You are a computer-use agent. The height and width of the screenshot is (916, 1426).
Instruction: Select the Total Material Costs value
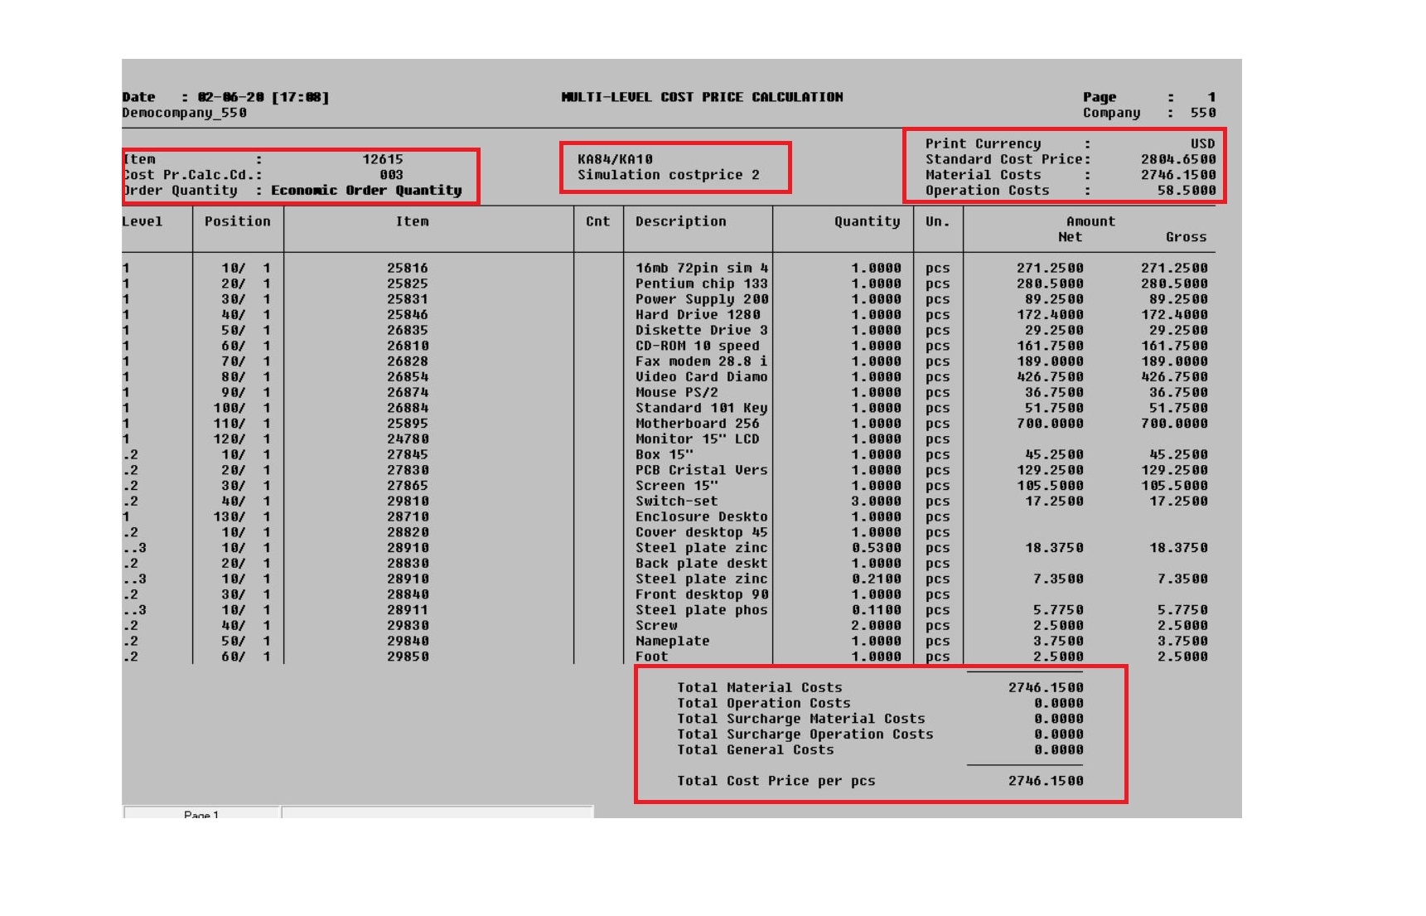(1045, 687)
